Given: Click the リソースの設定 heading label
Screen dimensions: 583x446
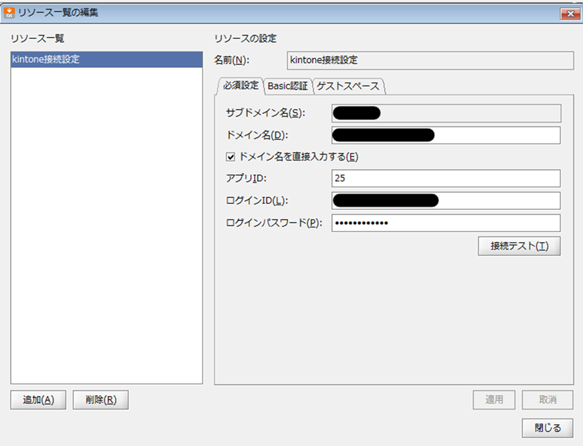Looking at the screenshot, I should 245,39.
